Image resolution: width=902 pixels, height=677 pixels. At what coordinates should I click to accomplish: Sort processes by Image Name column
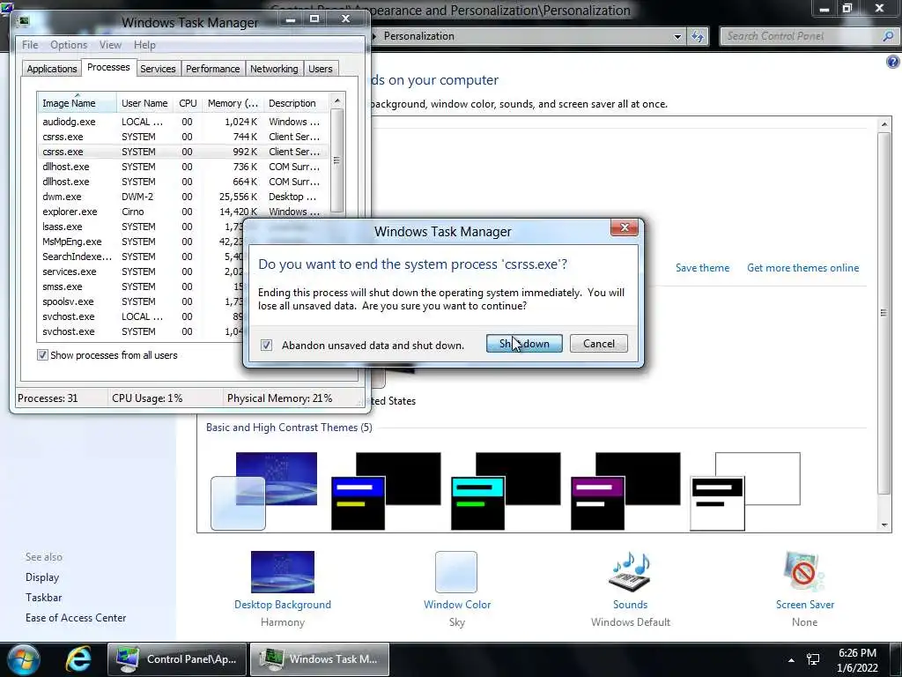click(77, 103)
